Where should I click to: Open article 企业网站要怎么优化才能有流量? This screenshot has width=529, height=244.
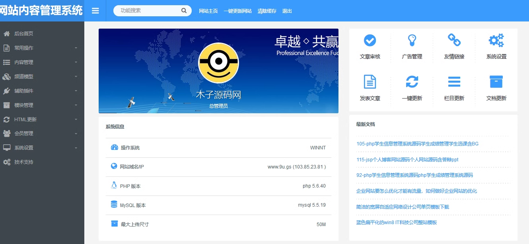pos(416,191)
